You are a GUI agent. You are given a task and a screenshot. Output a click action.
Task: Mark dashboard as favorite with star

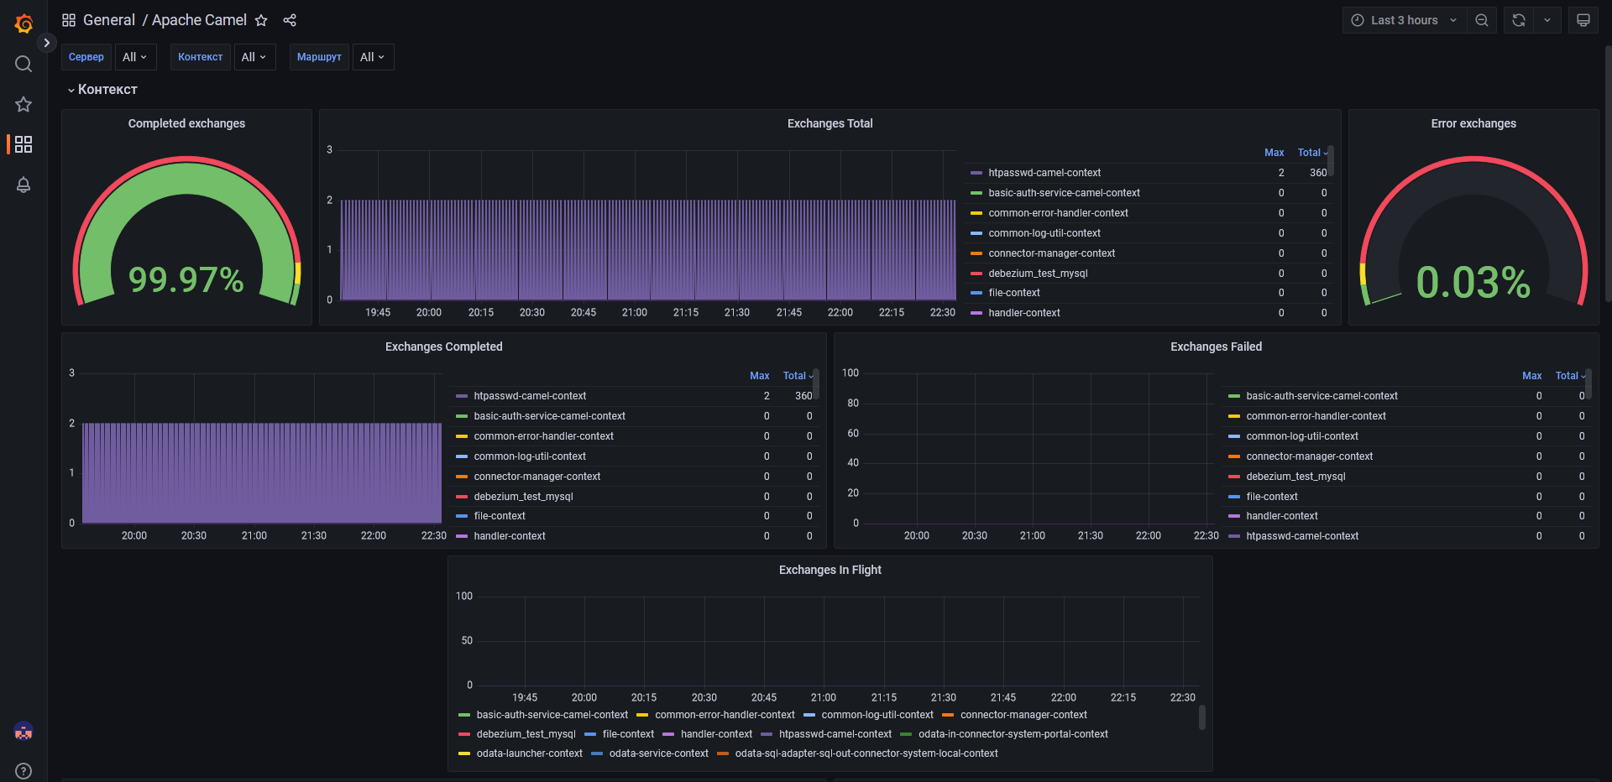[x=261, y=20]
